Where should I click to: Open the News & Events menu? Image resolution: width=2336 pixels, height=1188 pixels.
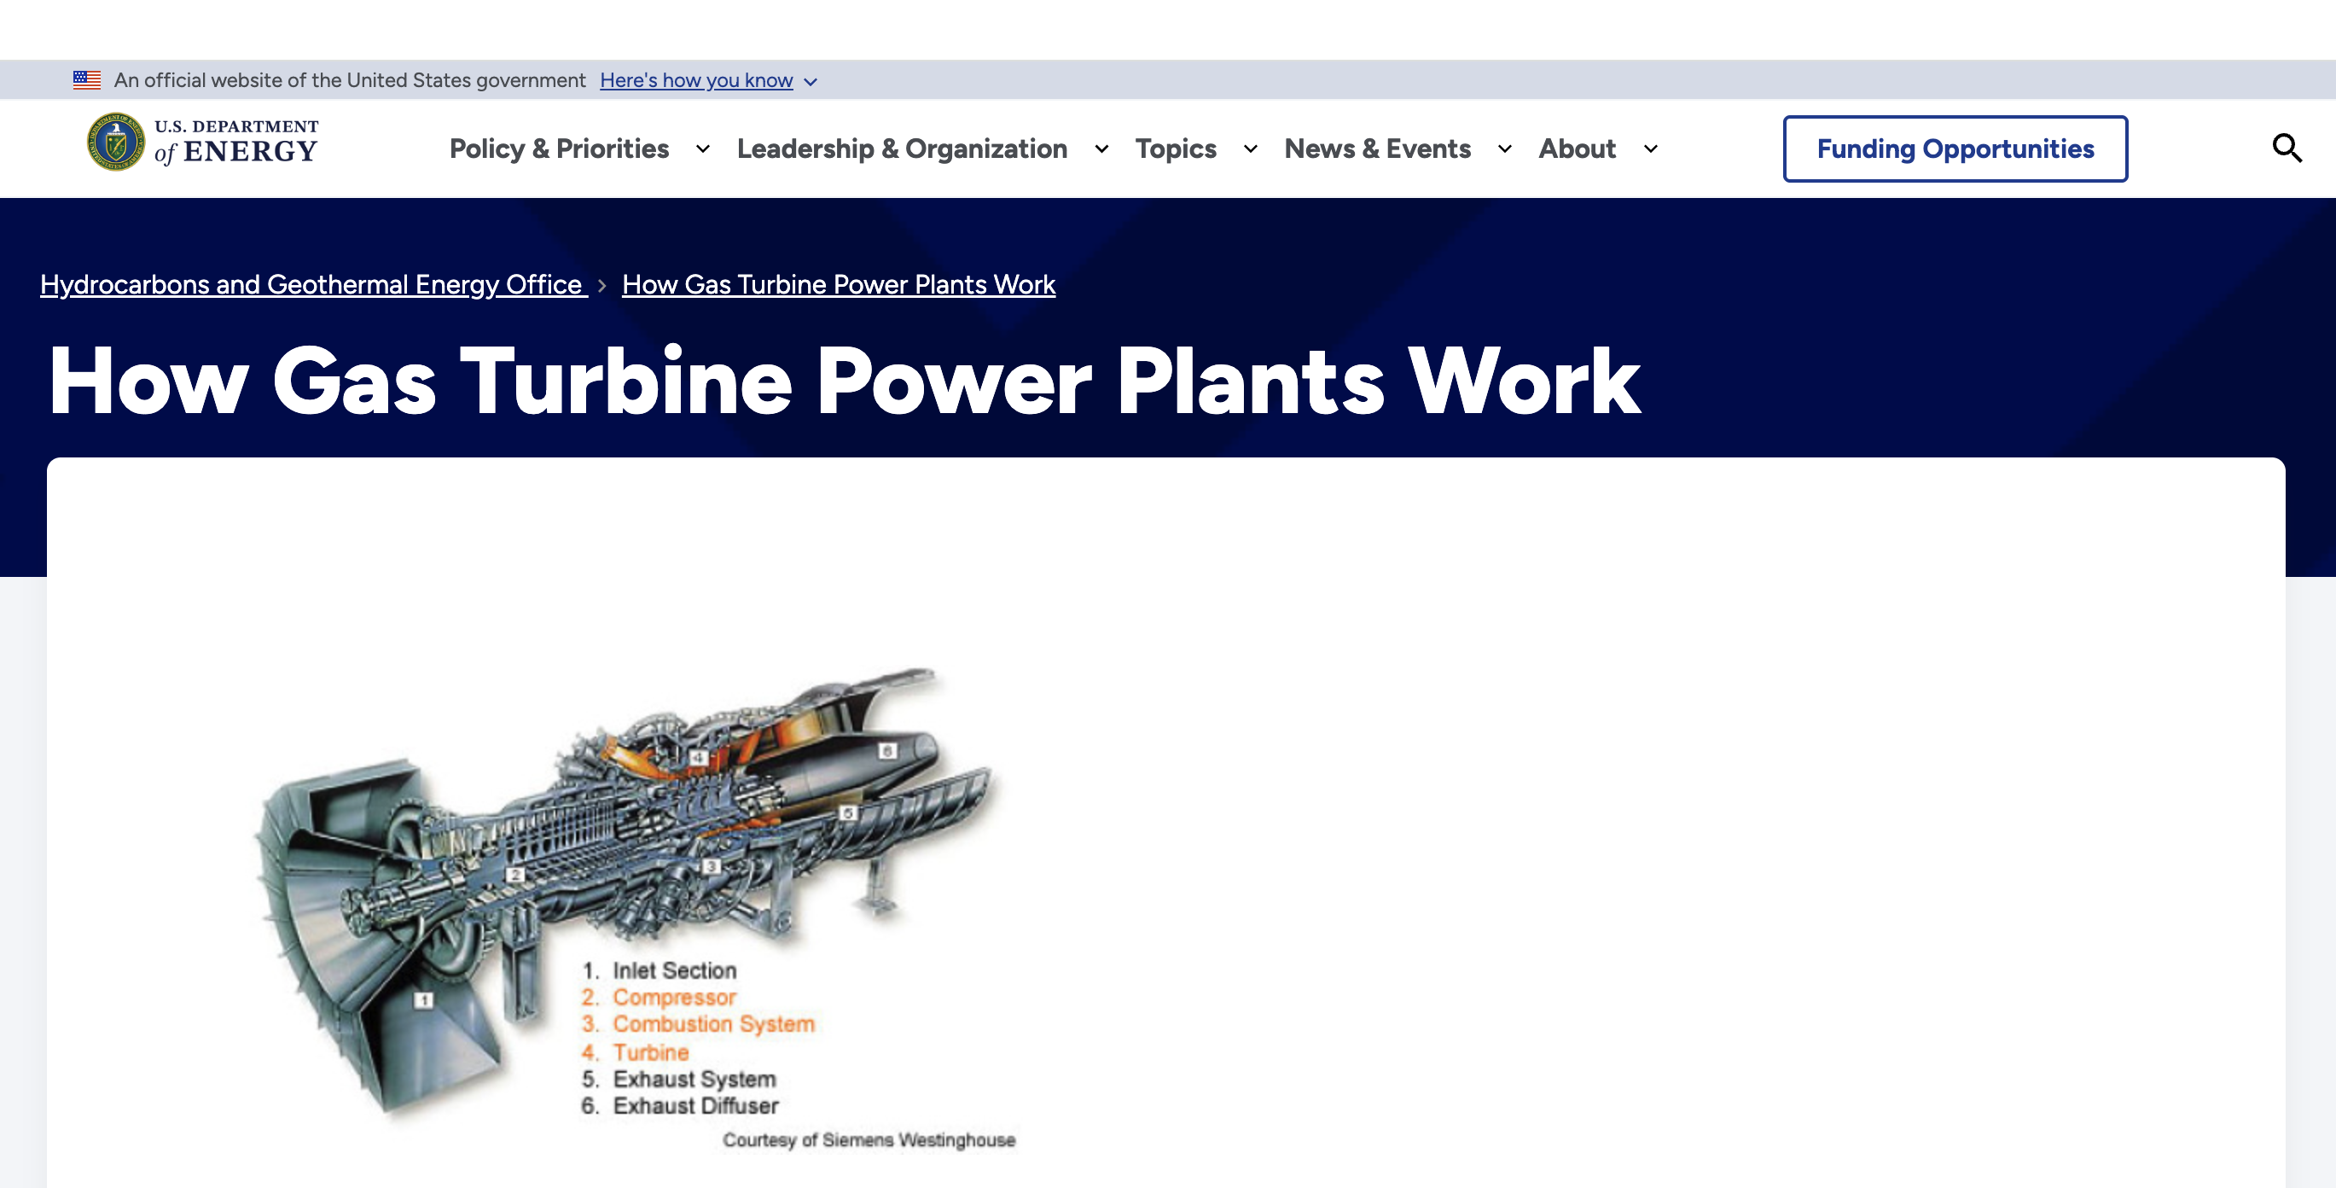[x=1378, y=148]
